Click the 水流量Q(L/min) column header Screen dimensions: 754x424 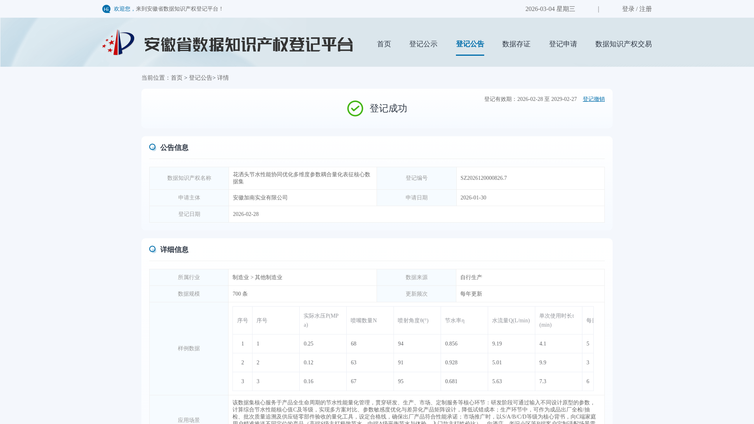[511, 321]
